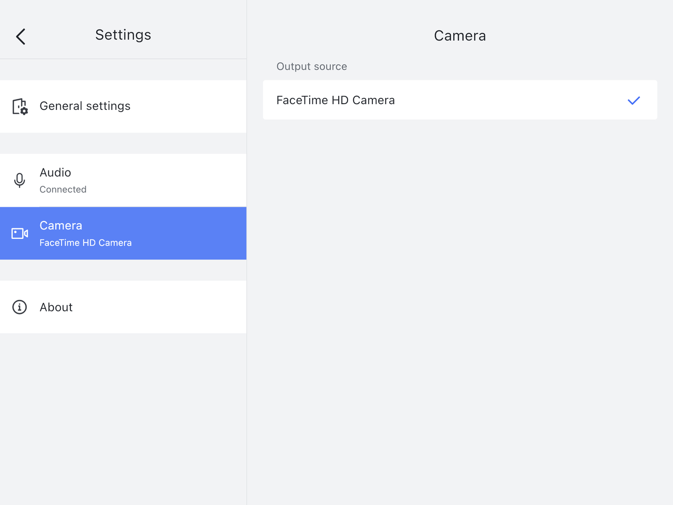
Task: Click empty sidebar area below About
Action: pos(123,416)
